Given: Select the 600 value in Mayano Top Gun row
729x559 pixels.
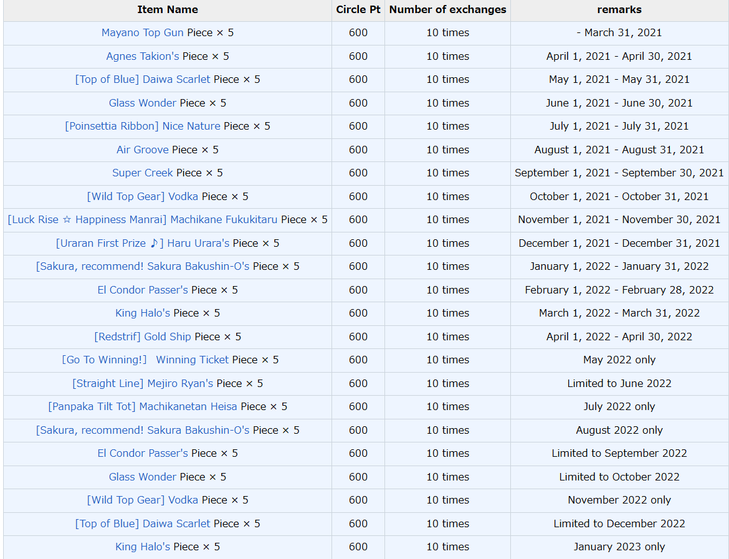Looking at the screenshot, I should point(358,33).
